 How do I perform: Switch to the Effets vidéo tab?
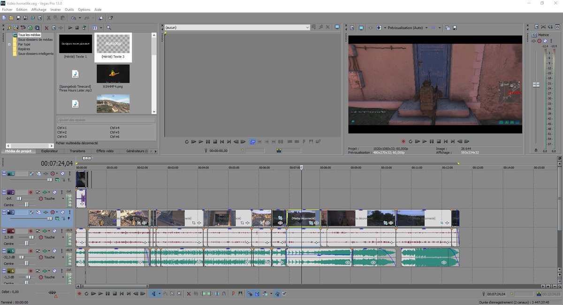[x=105, y=151]
